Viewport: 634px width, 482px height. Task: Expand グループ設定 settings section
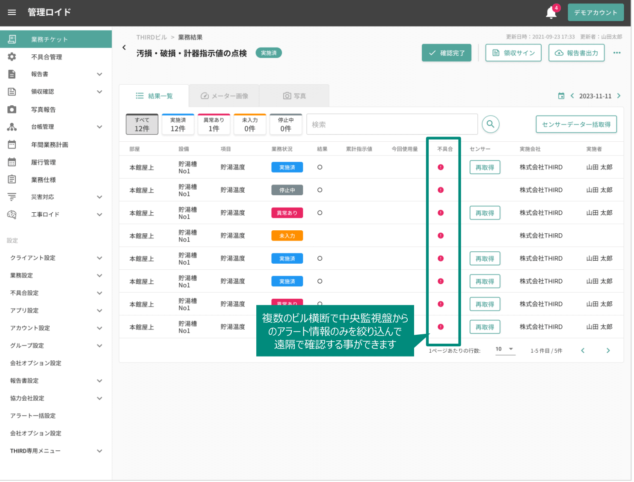click(100, 345)
